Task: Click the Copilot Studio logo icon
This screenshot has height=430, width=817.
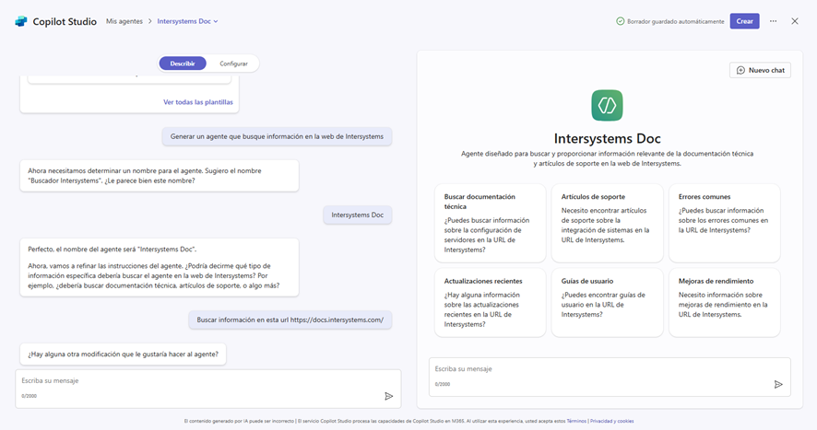Action: tap(21, 21)
